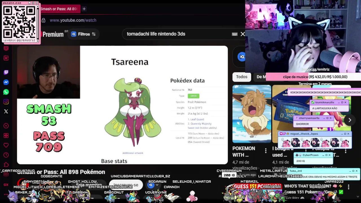
Task: Select the Todos filter chip
Action: coord(242,77)
